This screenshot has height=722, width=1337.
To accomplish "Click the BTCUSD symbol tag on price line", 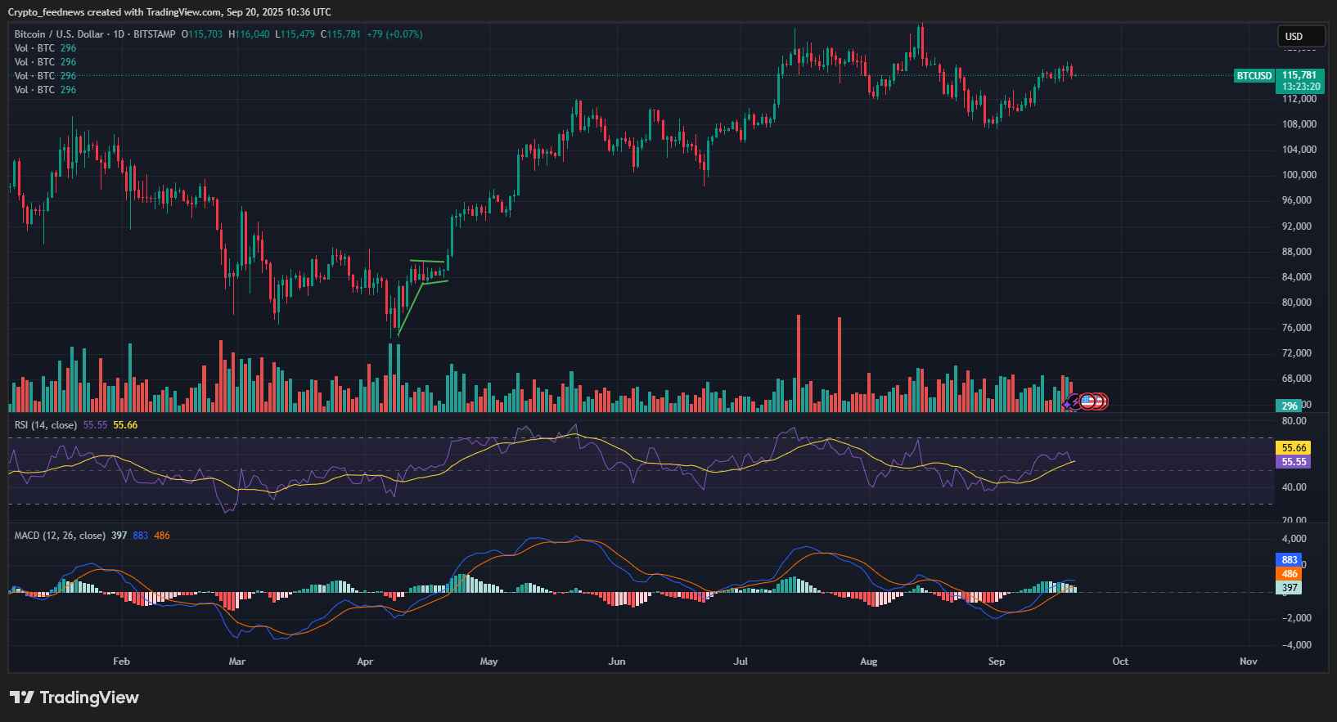I will click(x=1254, y=76).
